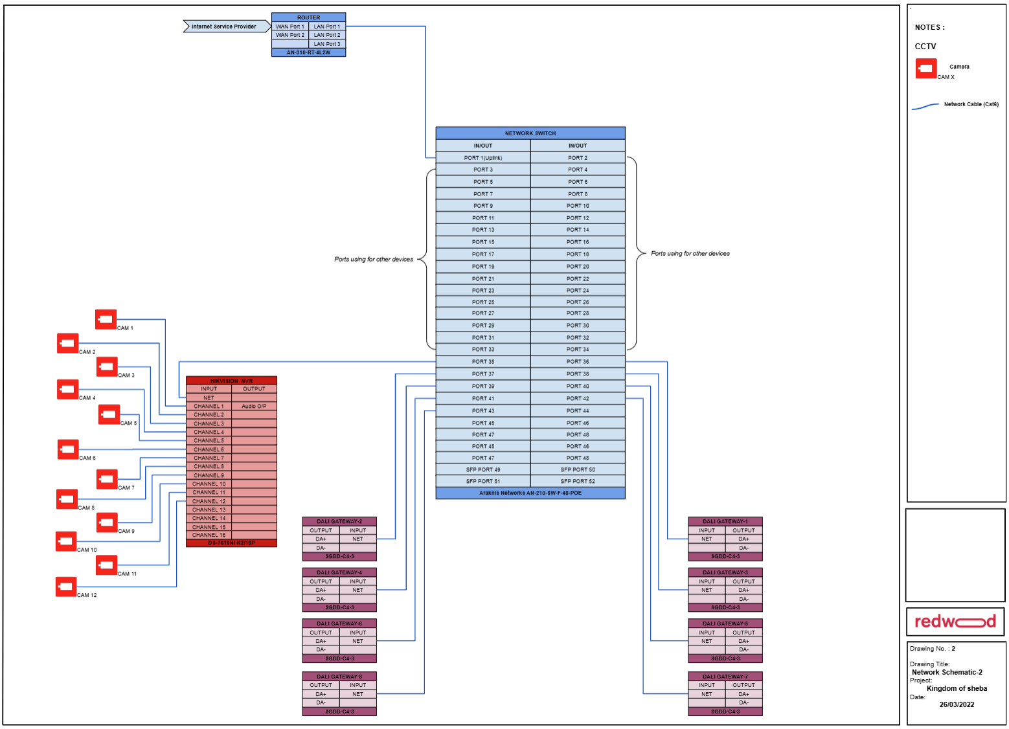Screen dimensions: 1009x729
Task: Click the CAM 8 camera icon
Action: [67, 499]
